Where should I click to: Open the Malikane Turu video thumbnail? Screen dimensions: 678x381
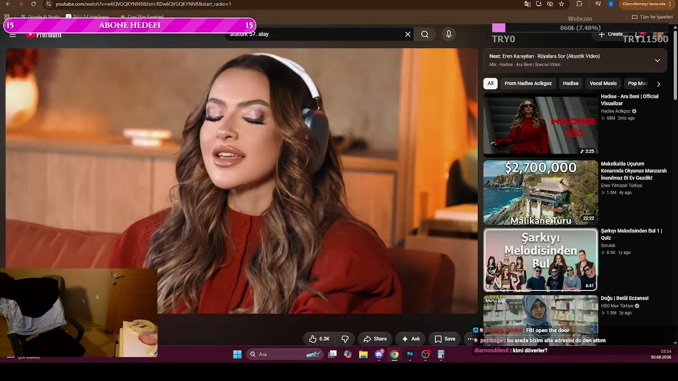pos(540,193)
